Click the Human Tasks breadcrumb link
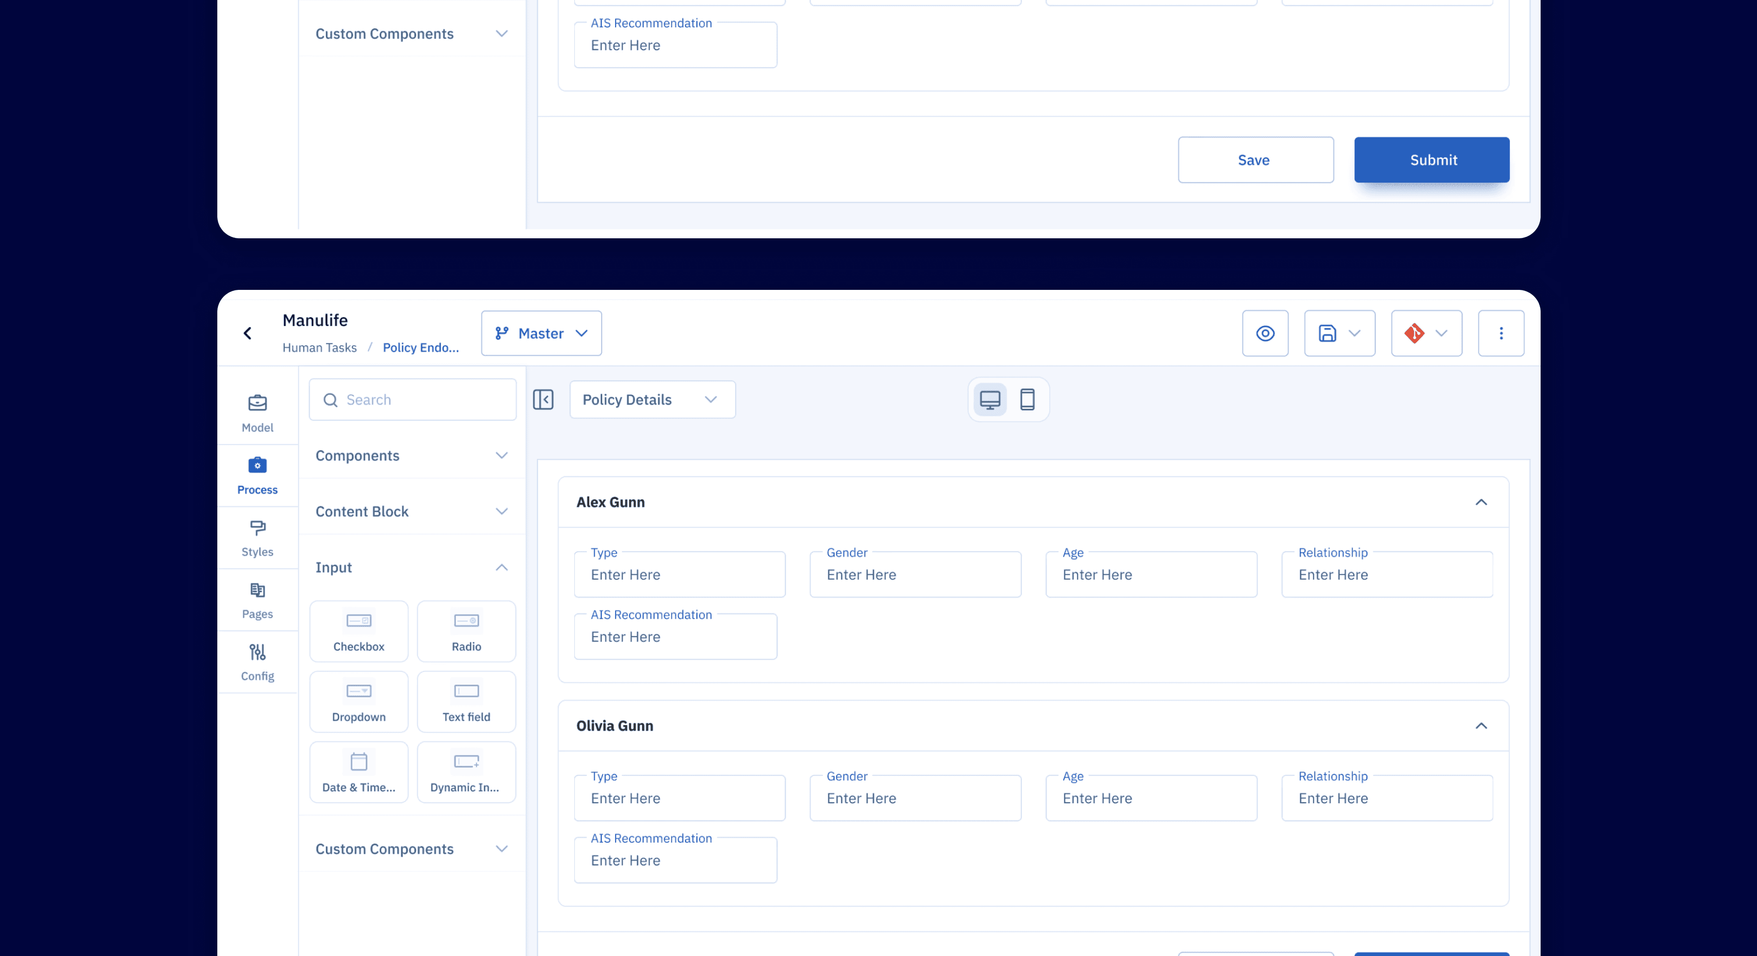 point(319,347)
